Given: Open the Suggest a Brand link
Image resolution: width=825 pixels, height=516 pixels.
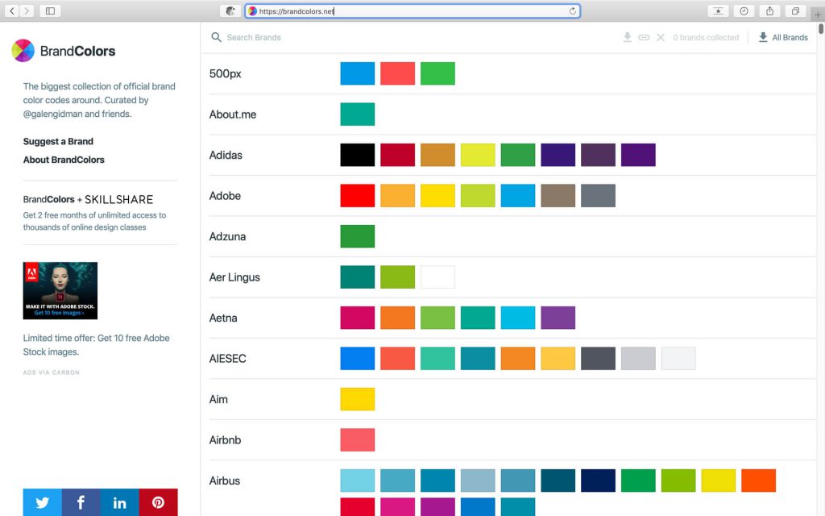Looking at the screenshot, I should tap(58, 141).
